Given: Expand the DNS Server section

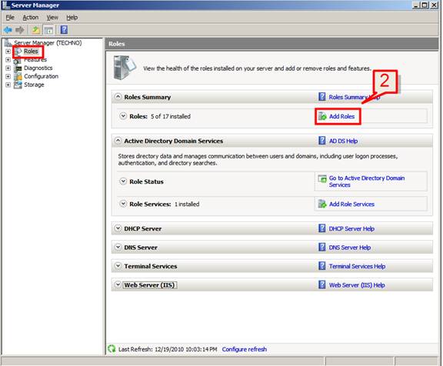Looking at the screenshot, I should click(118, 247).
